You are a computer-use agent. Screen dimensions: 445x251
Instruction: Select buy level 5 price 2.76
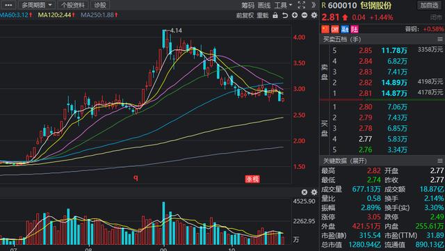(x=365, y=149)
